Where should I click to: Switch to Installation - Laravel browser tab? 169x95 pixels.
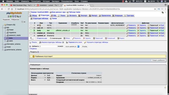pos(49,5)
